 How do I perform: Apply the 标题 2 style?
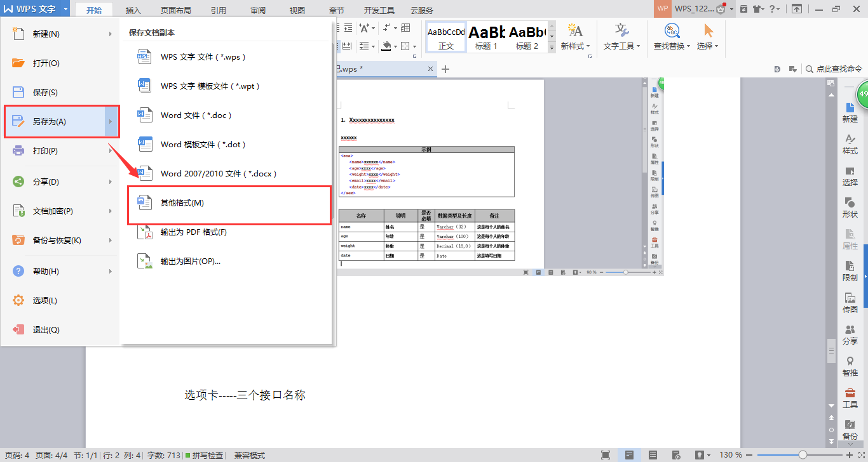[527, 37]
